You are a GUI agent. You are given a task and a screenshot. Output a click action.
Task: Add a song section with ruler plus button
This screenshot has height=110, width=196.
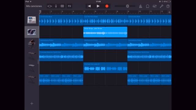click(x=169, y=12)
